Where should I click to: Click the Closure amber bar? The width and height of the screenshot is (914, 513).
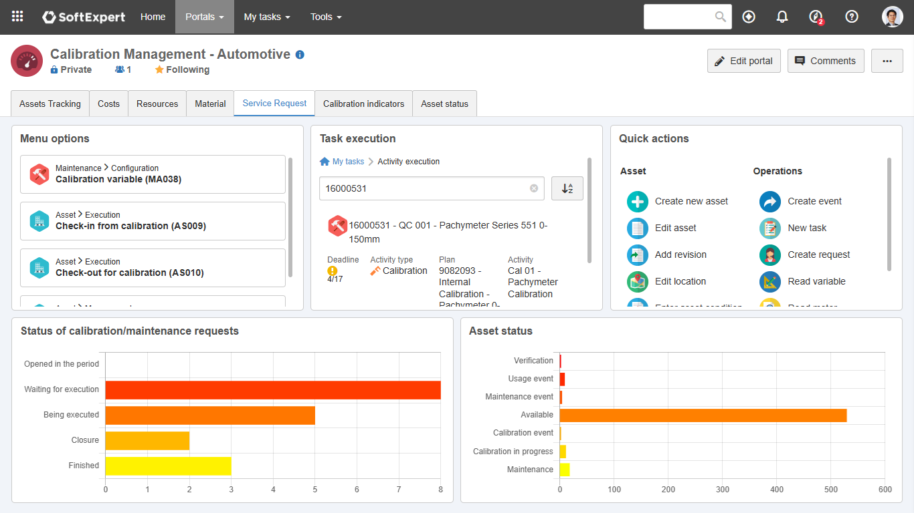click(x=147, y=441)
